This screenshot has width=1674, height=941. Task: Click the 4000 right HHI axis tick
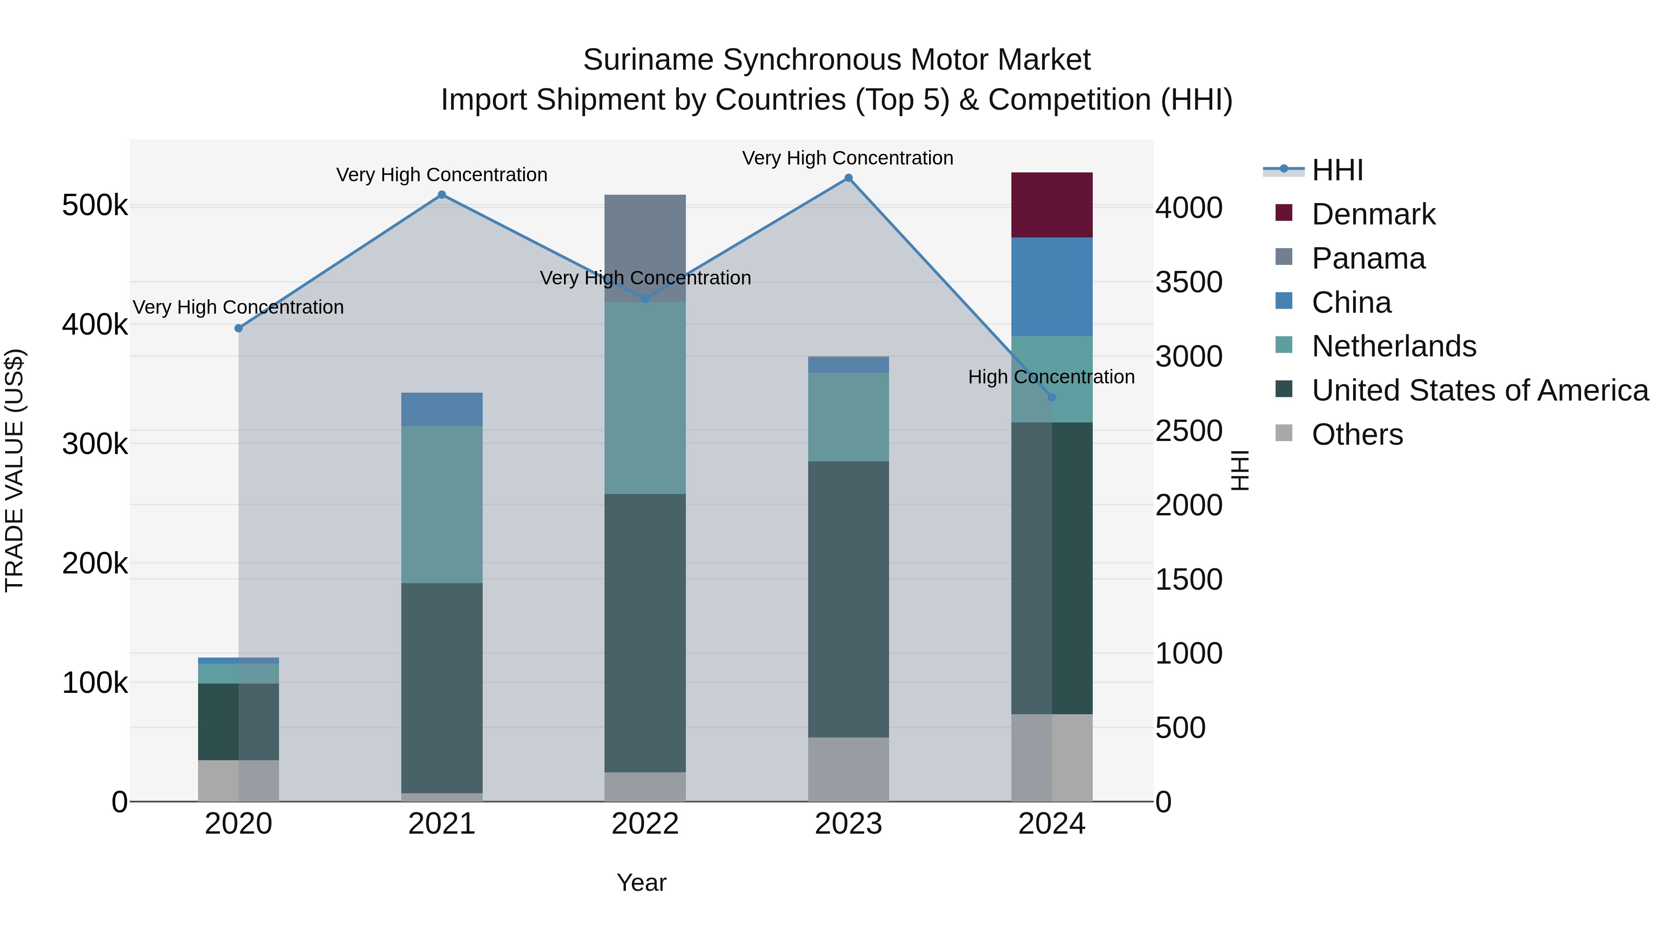(x=1189, y=208)
